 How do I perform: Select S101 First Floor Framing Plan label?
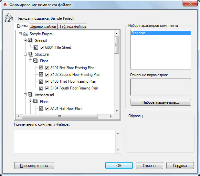point(72,68)
